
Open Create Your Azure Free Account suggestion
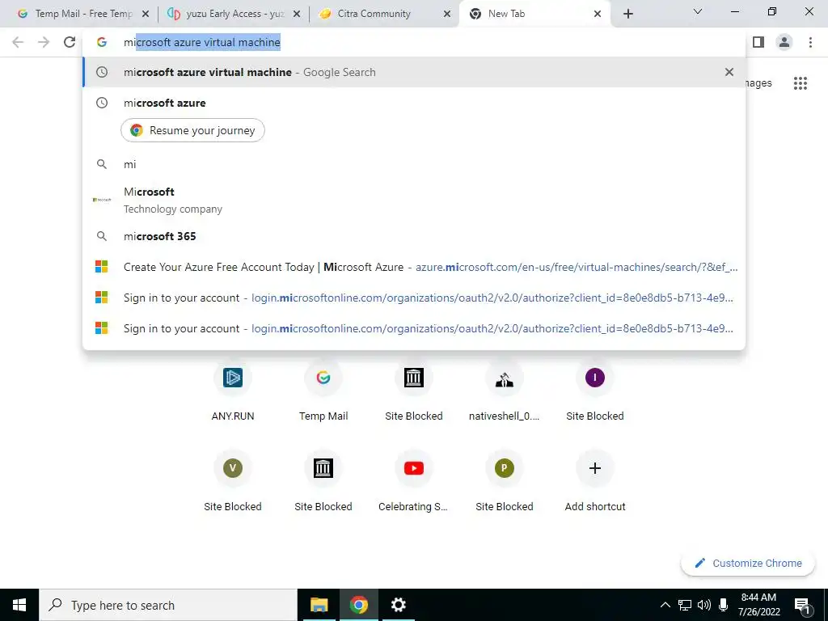(414, 267)
